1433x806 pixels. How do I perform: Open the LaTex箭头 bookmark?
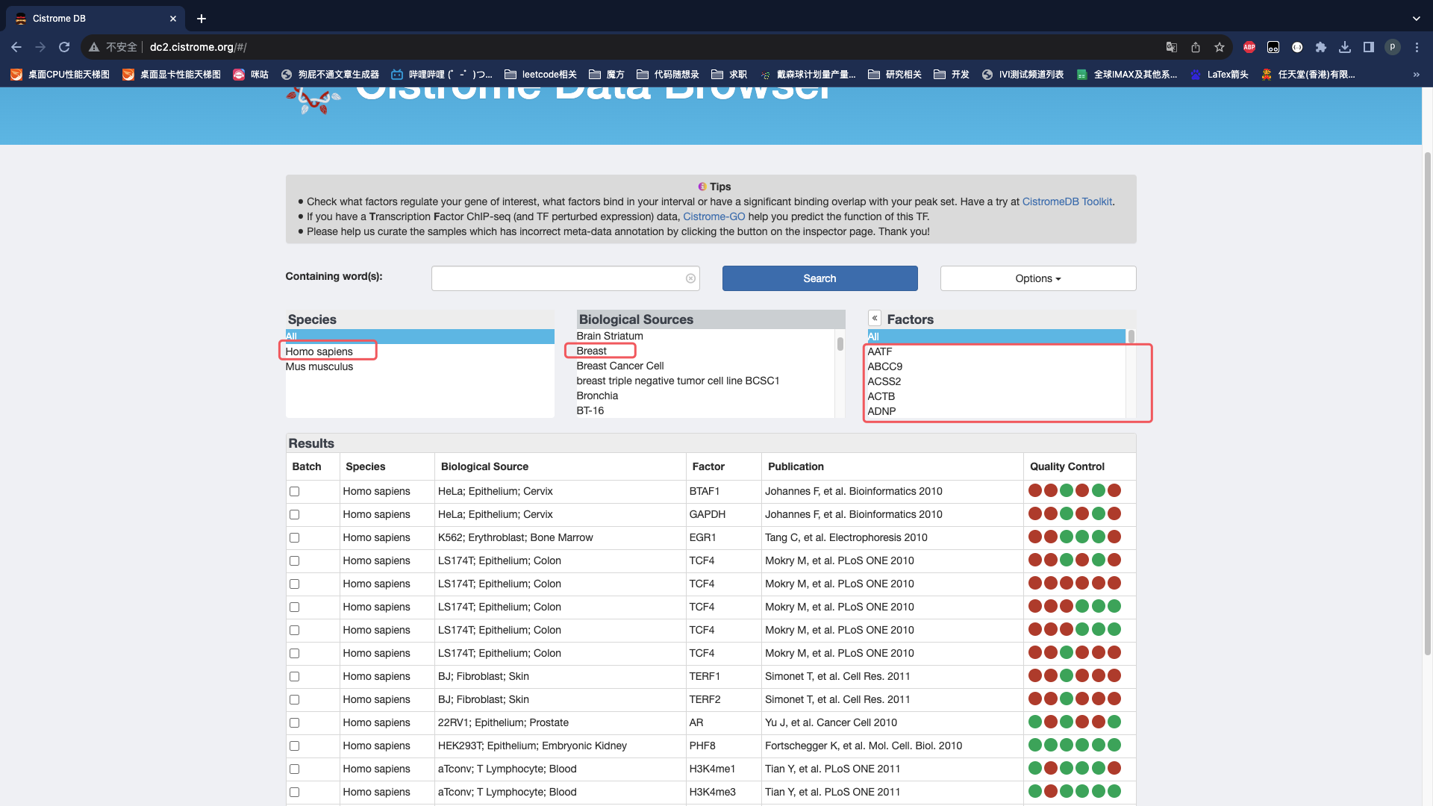[1219, 75]
